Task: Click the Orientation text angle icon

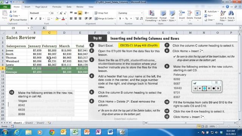Action: click(x=86, y=13)
